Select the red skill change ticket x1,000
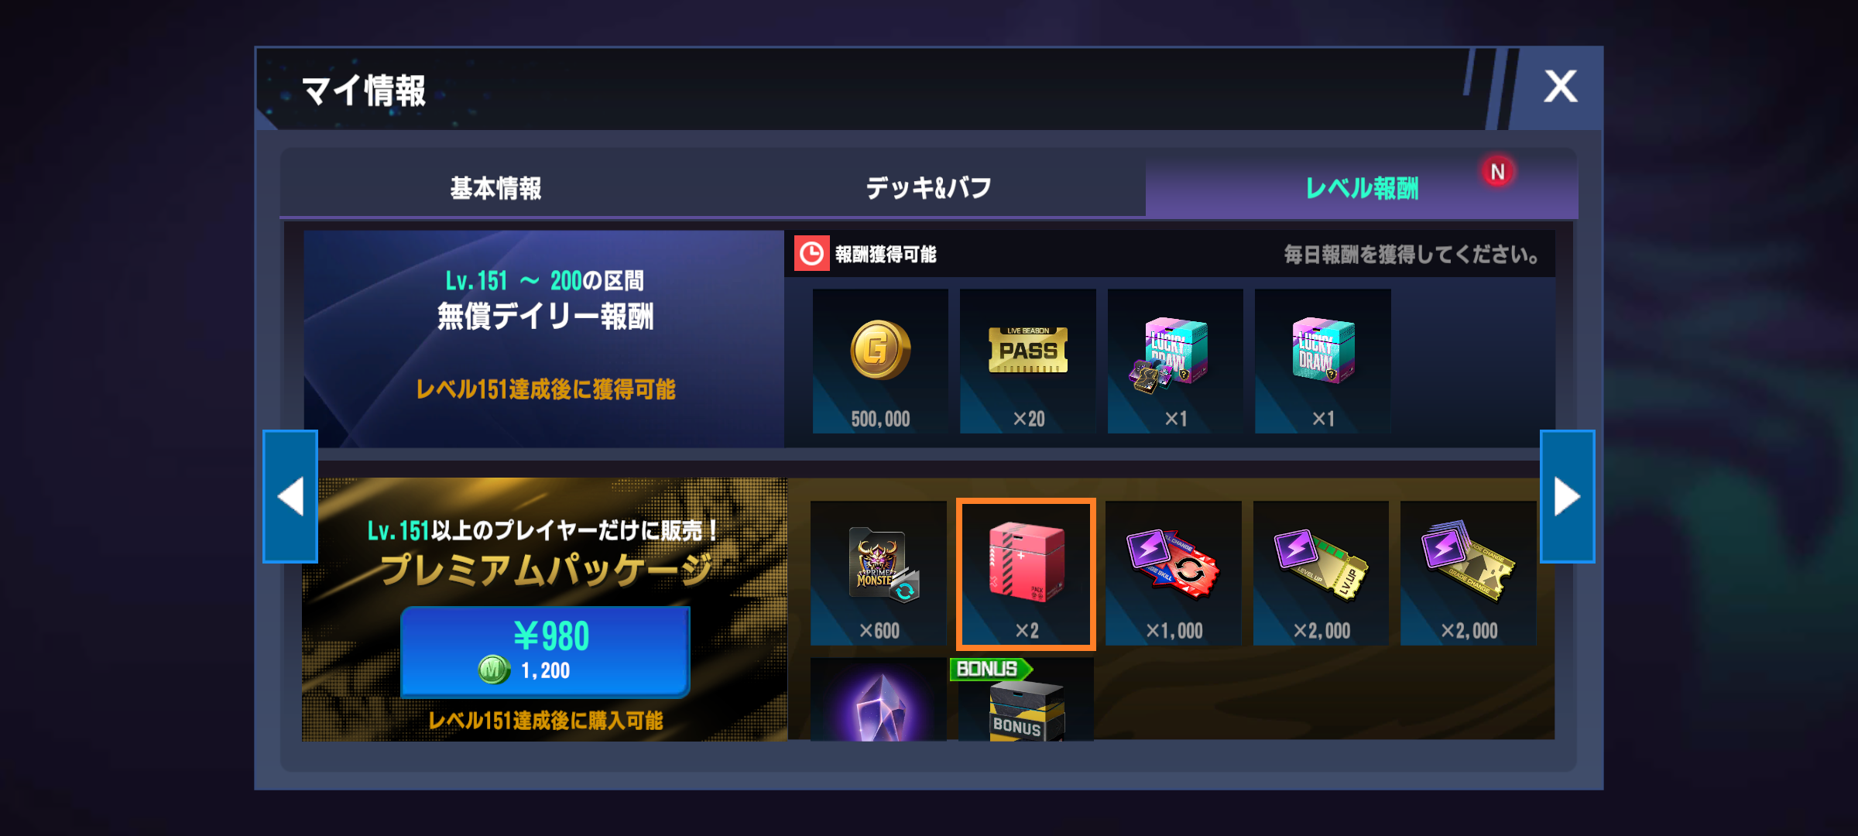 pyautogui.click(x=1174, y=574)
